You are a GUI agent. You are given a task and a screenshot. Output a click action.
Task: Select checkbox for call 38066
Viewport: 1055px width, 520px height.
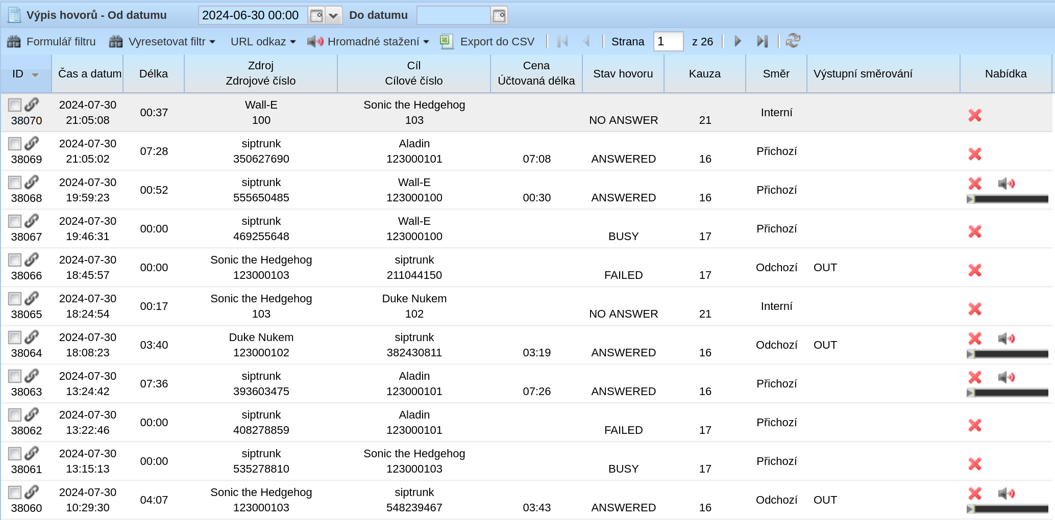coord(15,260)
